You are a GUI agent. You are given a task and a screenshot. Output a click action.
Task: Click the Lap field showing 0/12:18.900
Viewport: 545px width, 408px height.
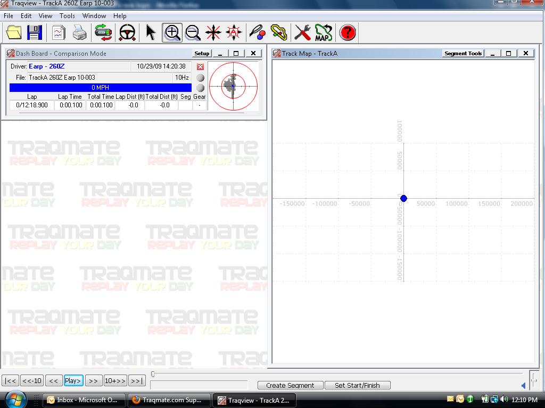(x=32, y=105)
